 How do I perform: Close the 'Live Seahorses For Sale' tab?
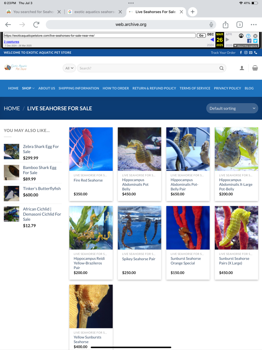(x=181, y=12)
